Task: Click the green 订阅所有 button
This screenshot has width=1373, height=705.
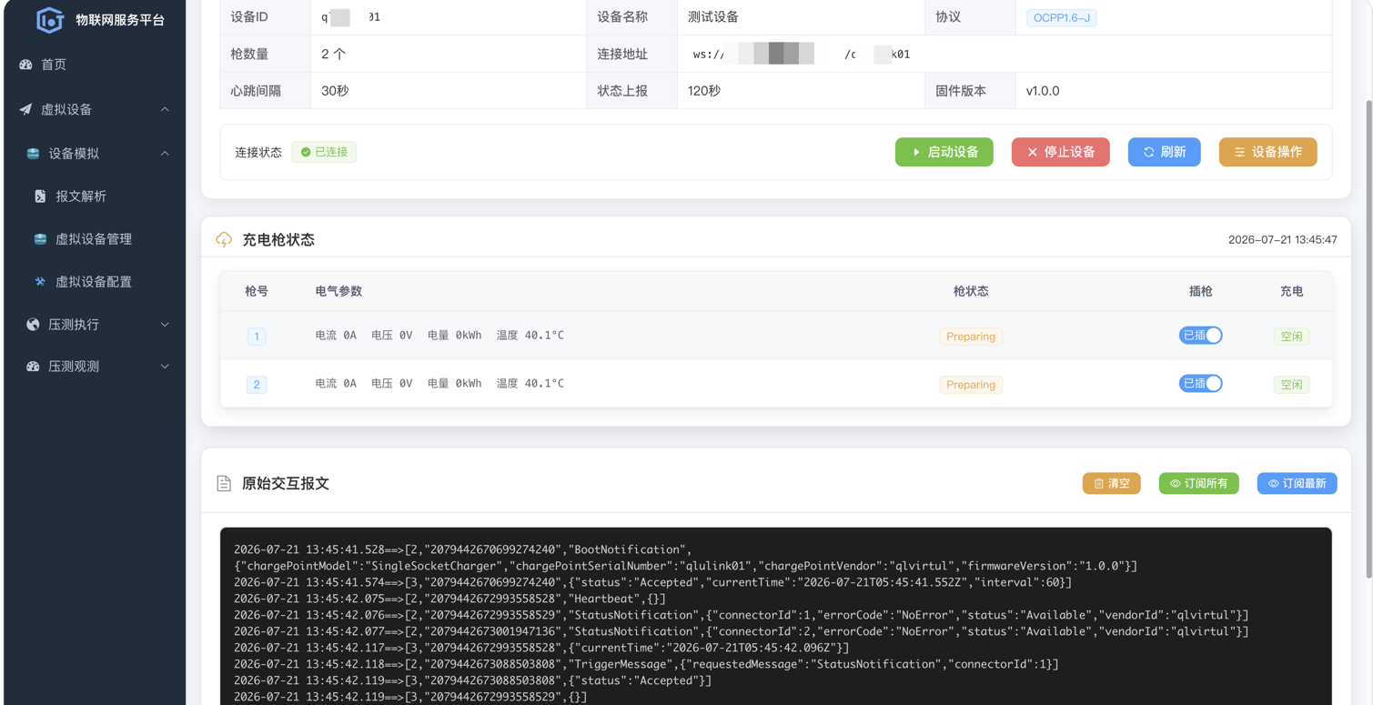Action: pos(1199,483)
